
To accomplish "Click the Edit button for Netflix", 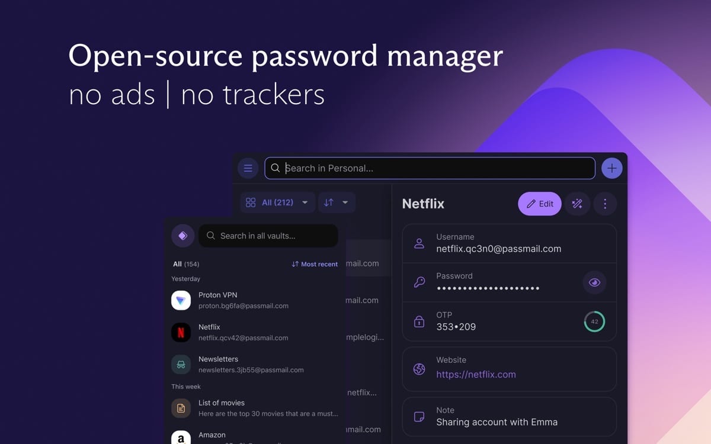I will [x=540, y=204].
